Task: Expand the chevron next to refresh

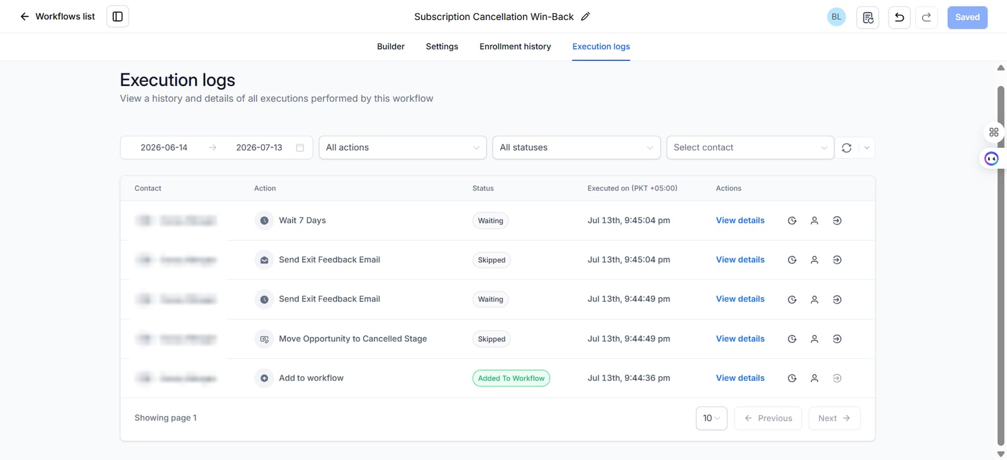Action: 867,148
